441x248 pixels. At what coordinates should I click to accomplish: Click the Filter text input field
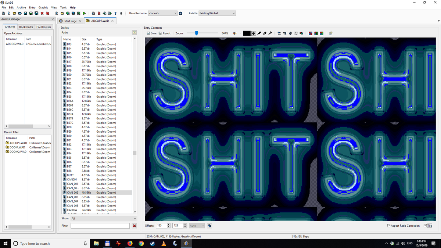coord(100,226)
